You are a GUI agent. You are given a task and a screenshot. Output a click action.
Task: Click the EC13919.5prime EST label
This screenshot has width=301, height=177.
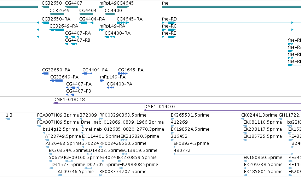pos(140,151)
